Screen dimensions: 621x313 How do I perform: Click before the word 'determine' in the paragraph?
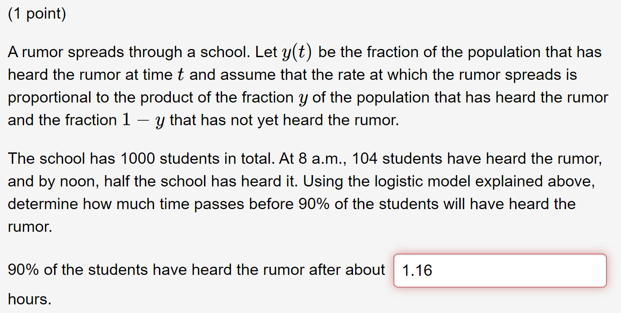8,204
